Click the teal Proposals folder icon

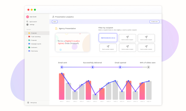(x=29, y=40)
